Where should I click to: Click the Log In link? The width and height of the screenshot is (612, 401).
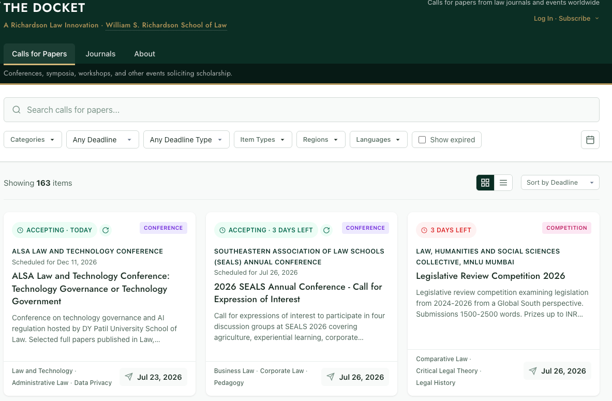tap(543, 18)
